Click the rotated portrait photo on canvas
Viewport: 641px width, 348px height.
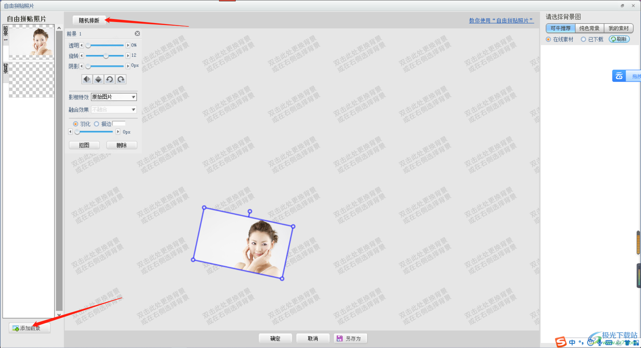(x=243, y=243)
